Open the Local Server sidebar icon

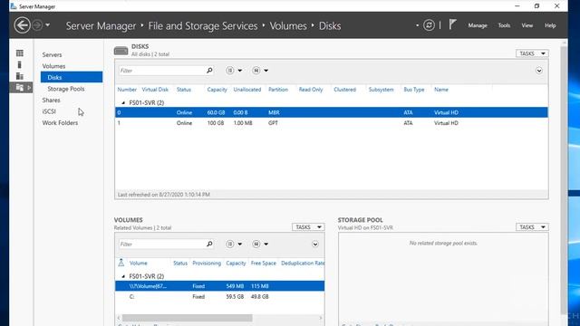click(20, 64)
